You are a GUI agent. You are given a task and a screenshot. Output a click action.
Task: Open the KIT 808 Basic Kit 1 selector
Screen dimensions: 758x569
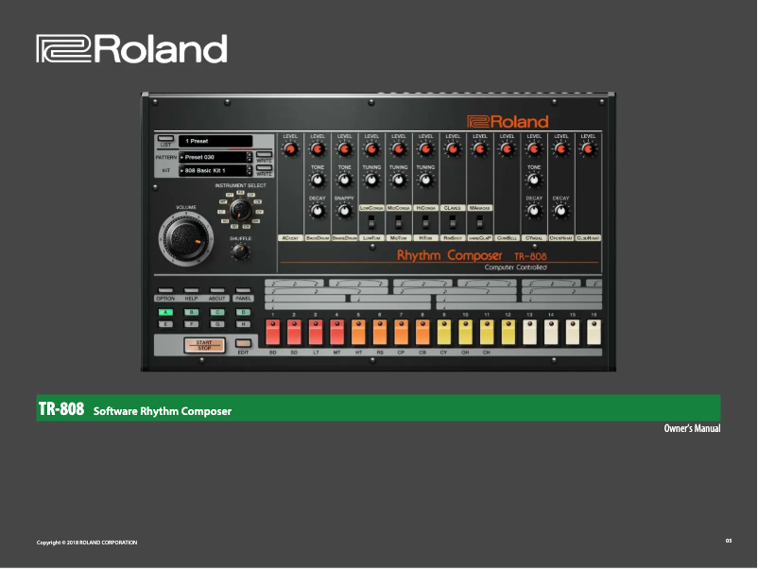(x=215, y=170)
